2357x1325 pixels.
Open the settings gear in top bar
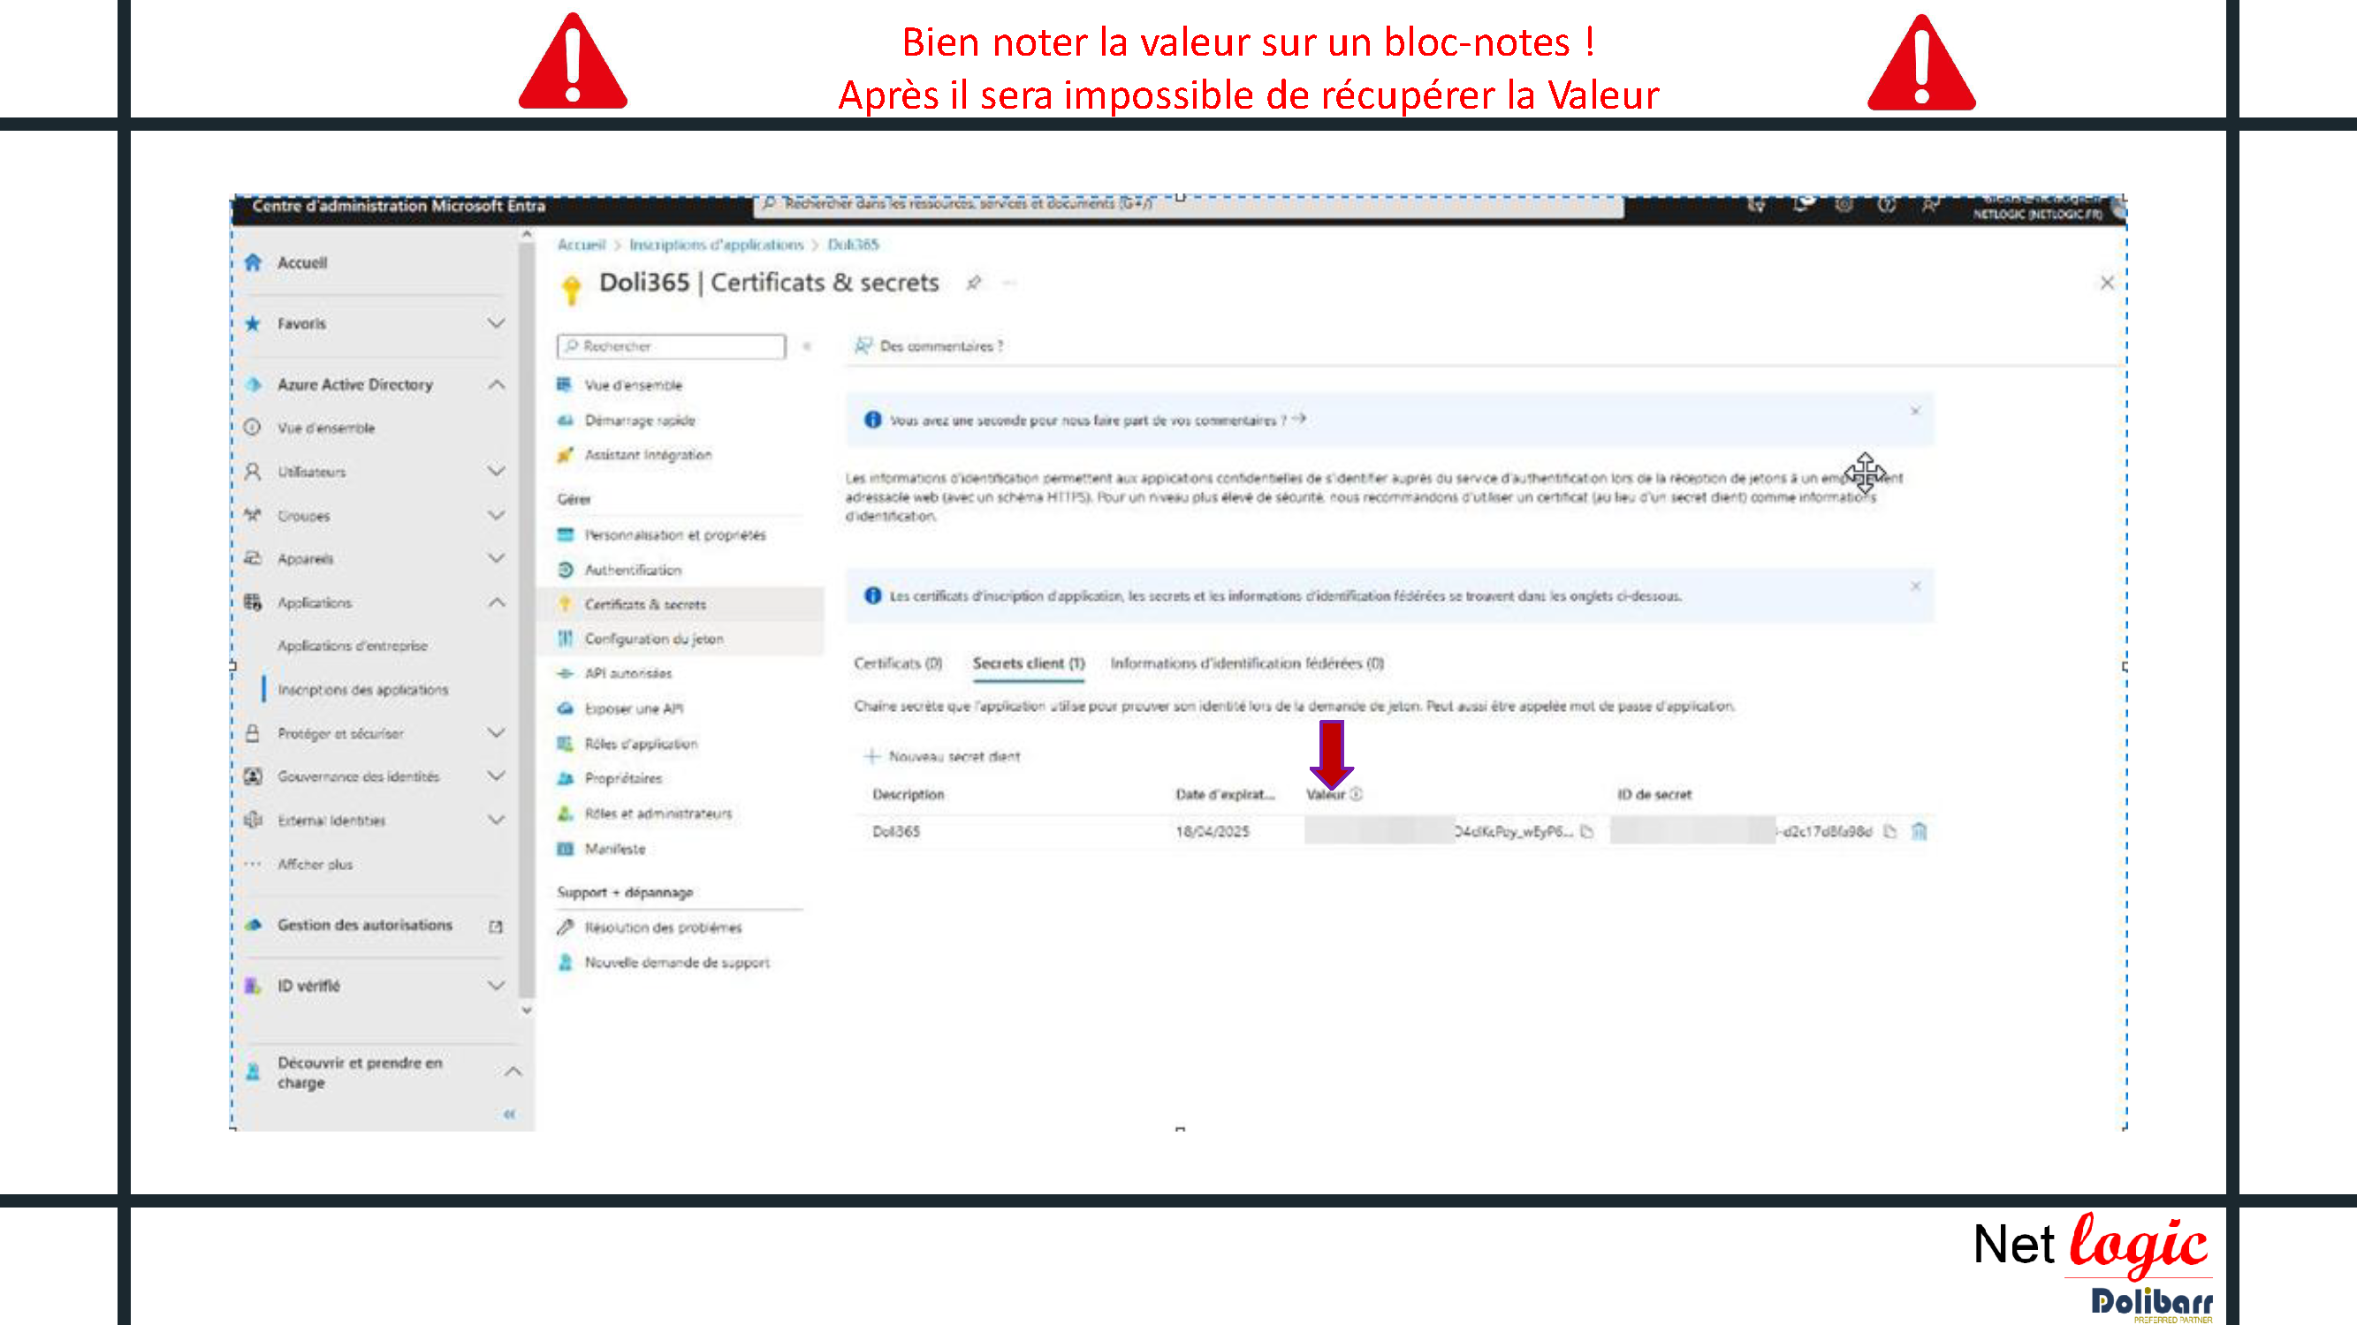pos(1844,206)
